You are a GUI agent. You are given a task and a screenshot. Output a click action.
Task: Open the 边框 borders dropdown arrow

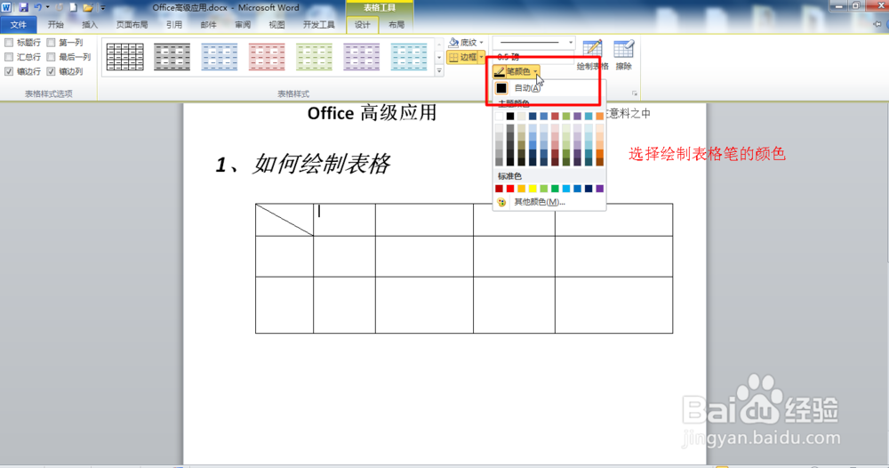click(481, 57)
